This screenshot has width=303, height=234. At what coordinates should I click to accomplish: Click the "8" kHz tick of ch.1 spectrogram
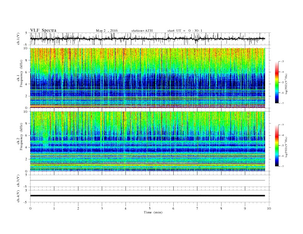pos(27,60)
